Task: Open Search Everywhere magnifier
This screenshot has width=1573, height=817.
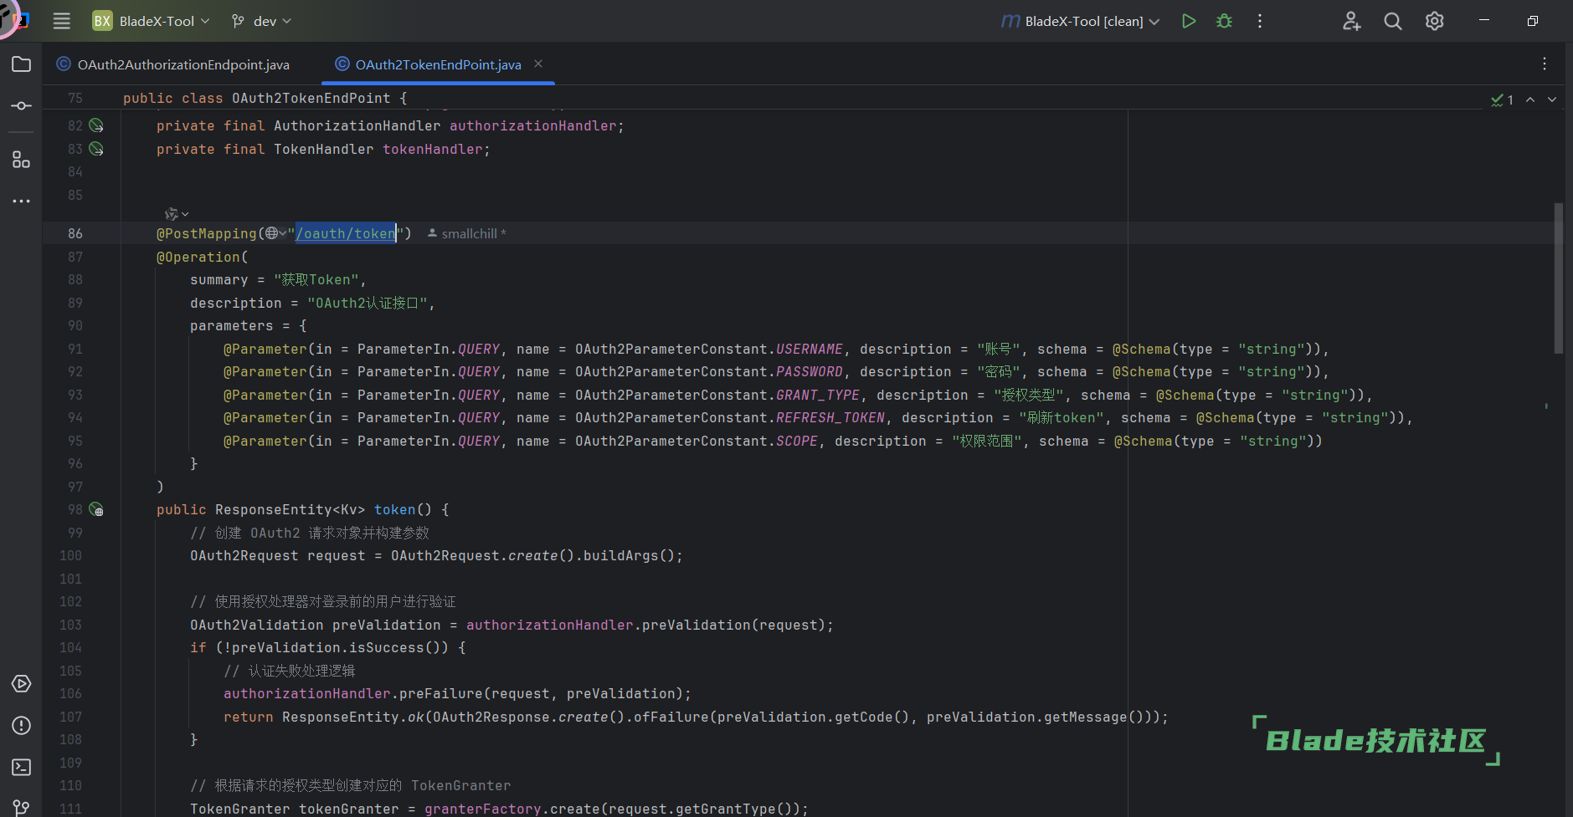Action: click(x=1393, y=21)
